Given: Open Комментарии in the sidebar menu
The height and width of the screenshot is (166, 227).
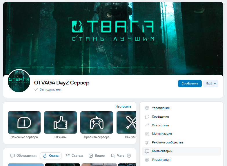Looking at the screenshot, I should tap(181, 151).
